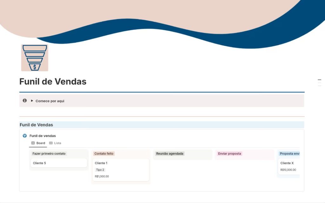The height and width of the screenshot is (203, 325).
Task: Expand the 'Comece por aqui' toggle arrow
Action: point(32,101)
